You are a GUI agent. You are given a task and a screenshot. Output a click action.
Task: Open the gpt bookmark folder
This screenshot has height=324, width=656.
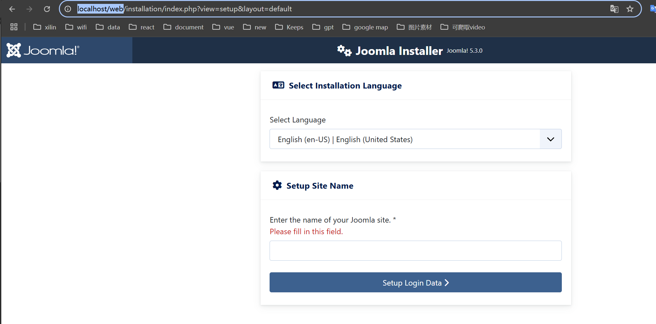pos(323,27)
